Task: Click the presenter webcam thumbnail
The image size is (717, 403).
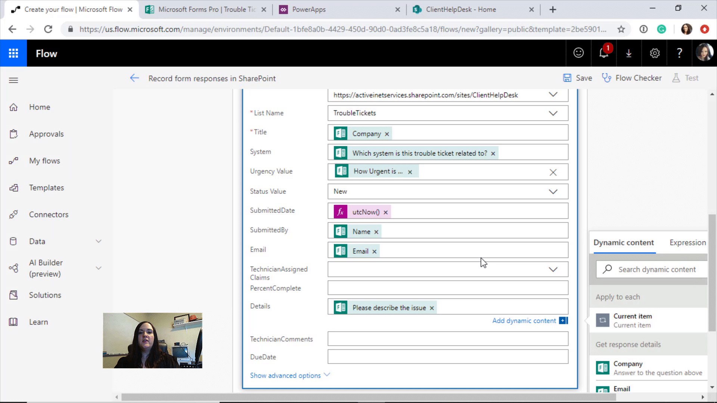Action: (152, 341)
